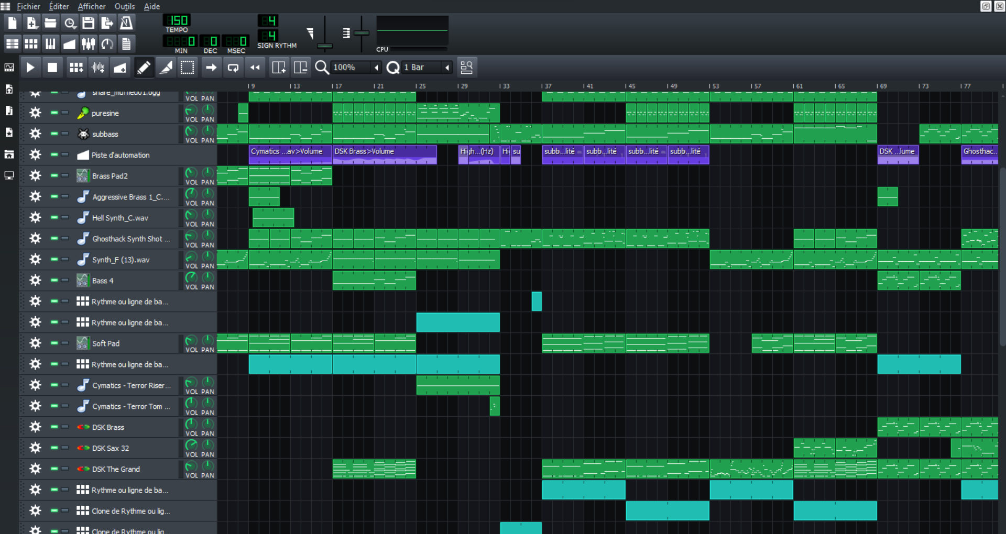Show the piano roll window
This screenshot has width=1006, height=534.
[x=50, y=43]
